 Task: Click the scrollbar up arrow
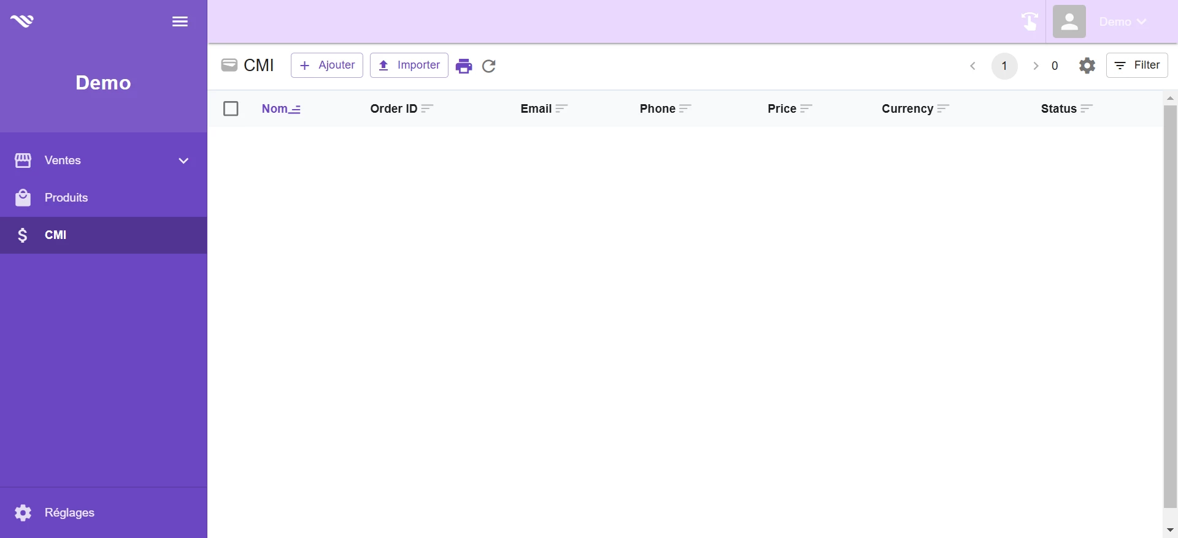coord(1170,98)
